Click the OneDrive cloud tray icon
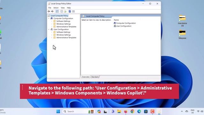204x115 pixels. 187,111
